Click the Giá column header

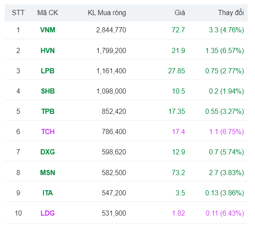(180, 13)
